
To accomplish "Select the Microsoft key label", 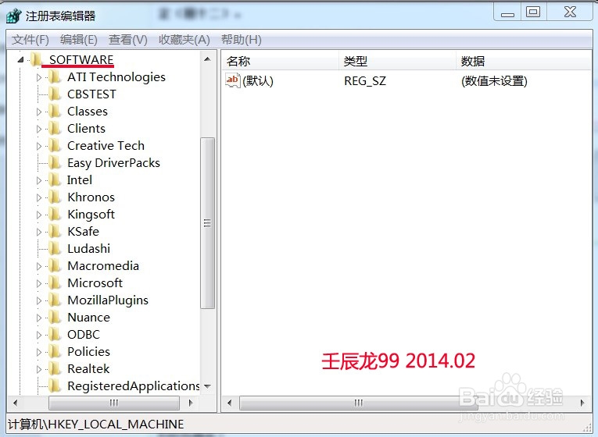I will pyautogui.click(x=95, y=282).
